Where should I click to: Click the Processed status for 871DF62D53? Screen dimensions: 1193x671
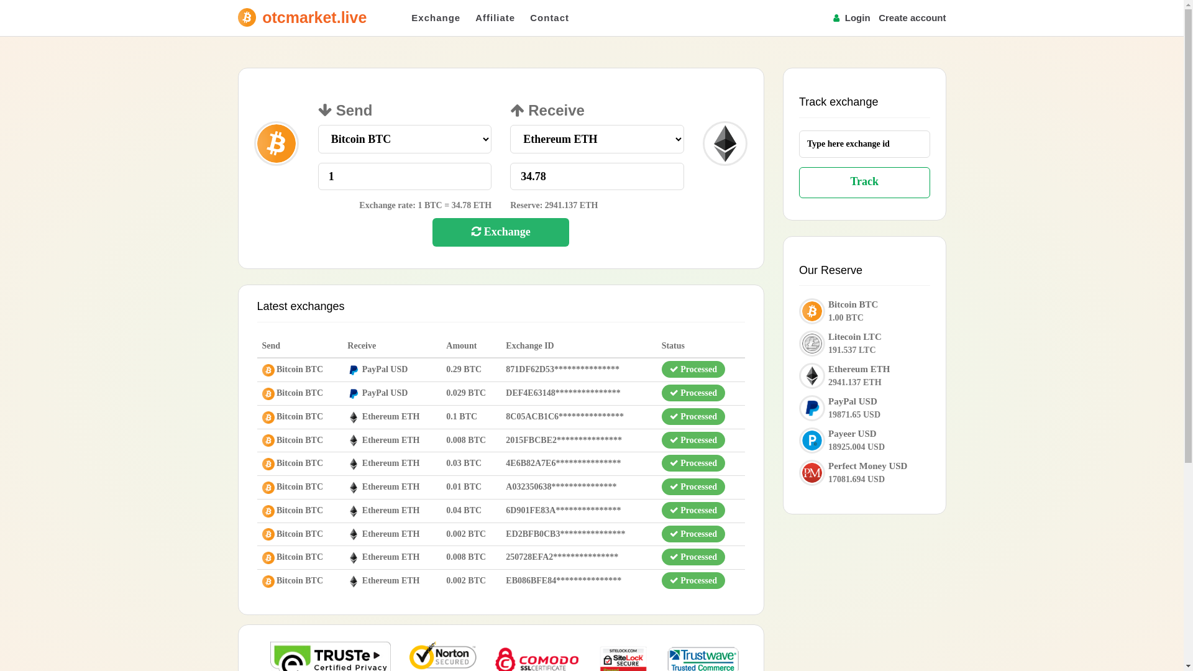[x=693, y=370]
